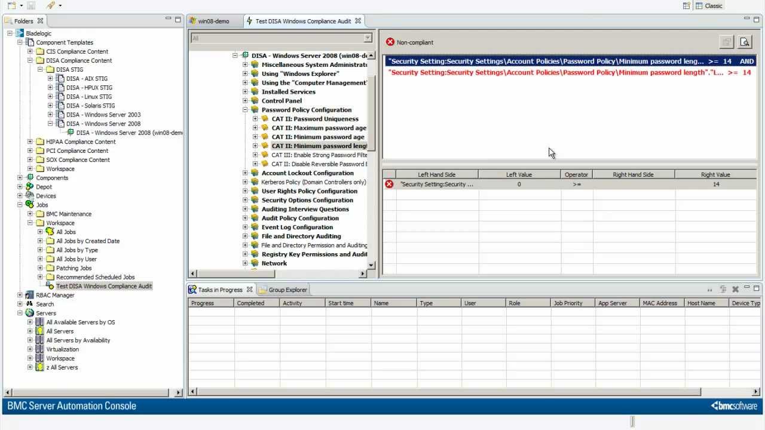Click the magnifier details icon in results pane

745,42
